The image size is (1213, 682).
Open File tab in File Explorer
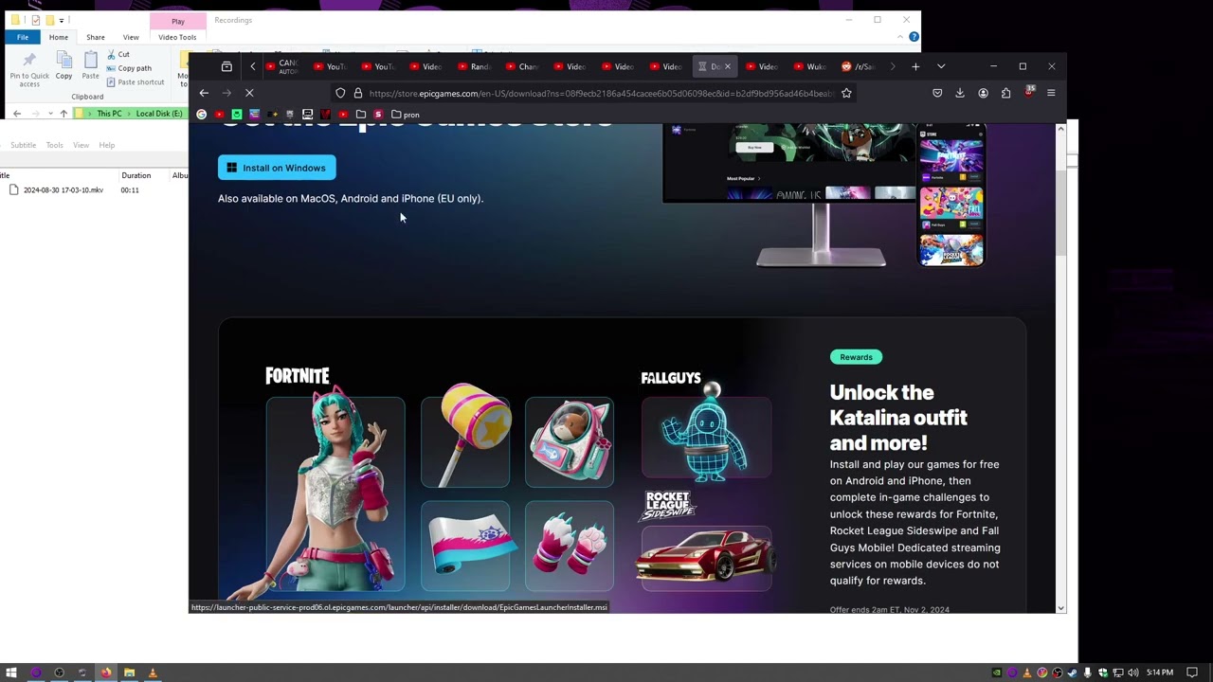[23, 37]
